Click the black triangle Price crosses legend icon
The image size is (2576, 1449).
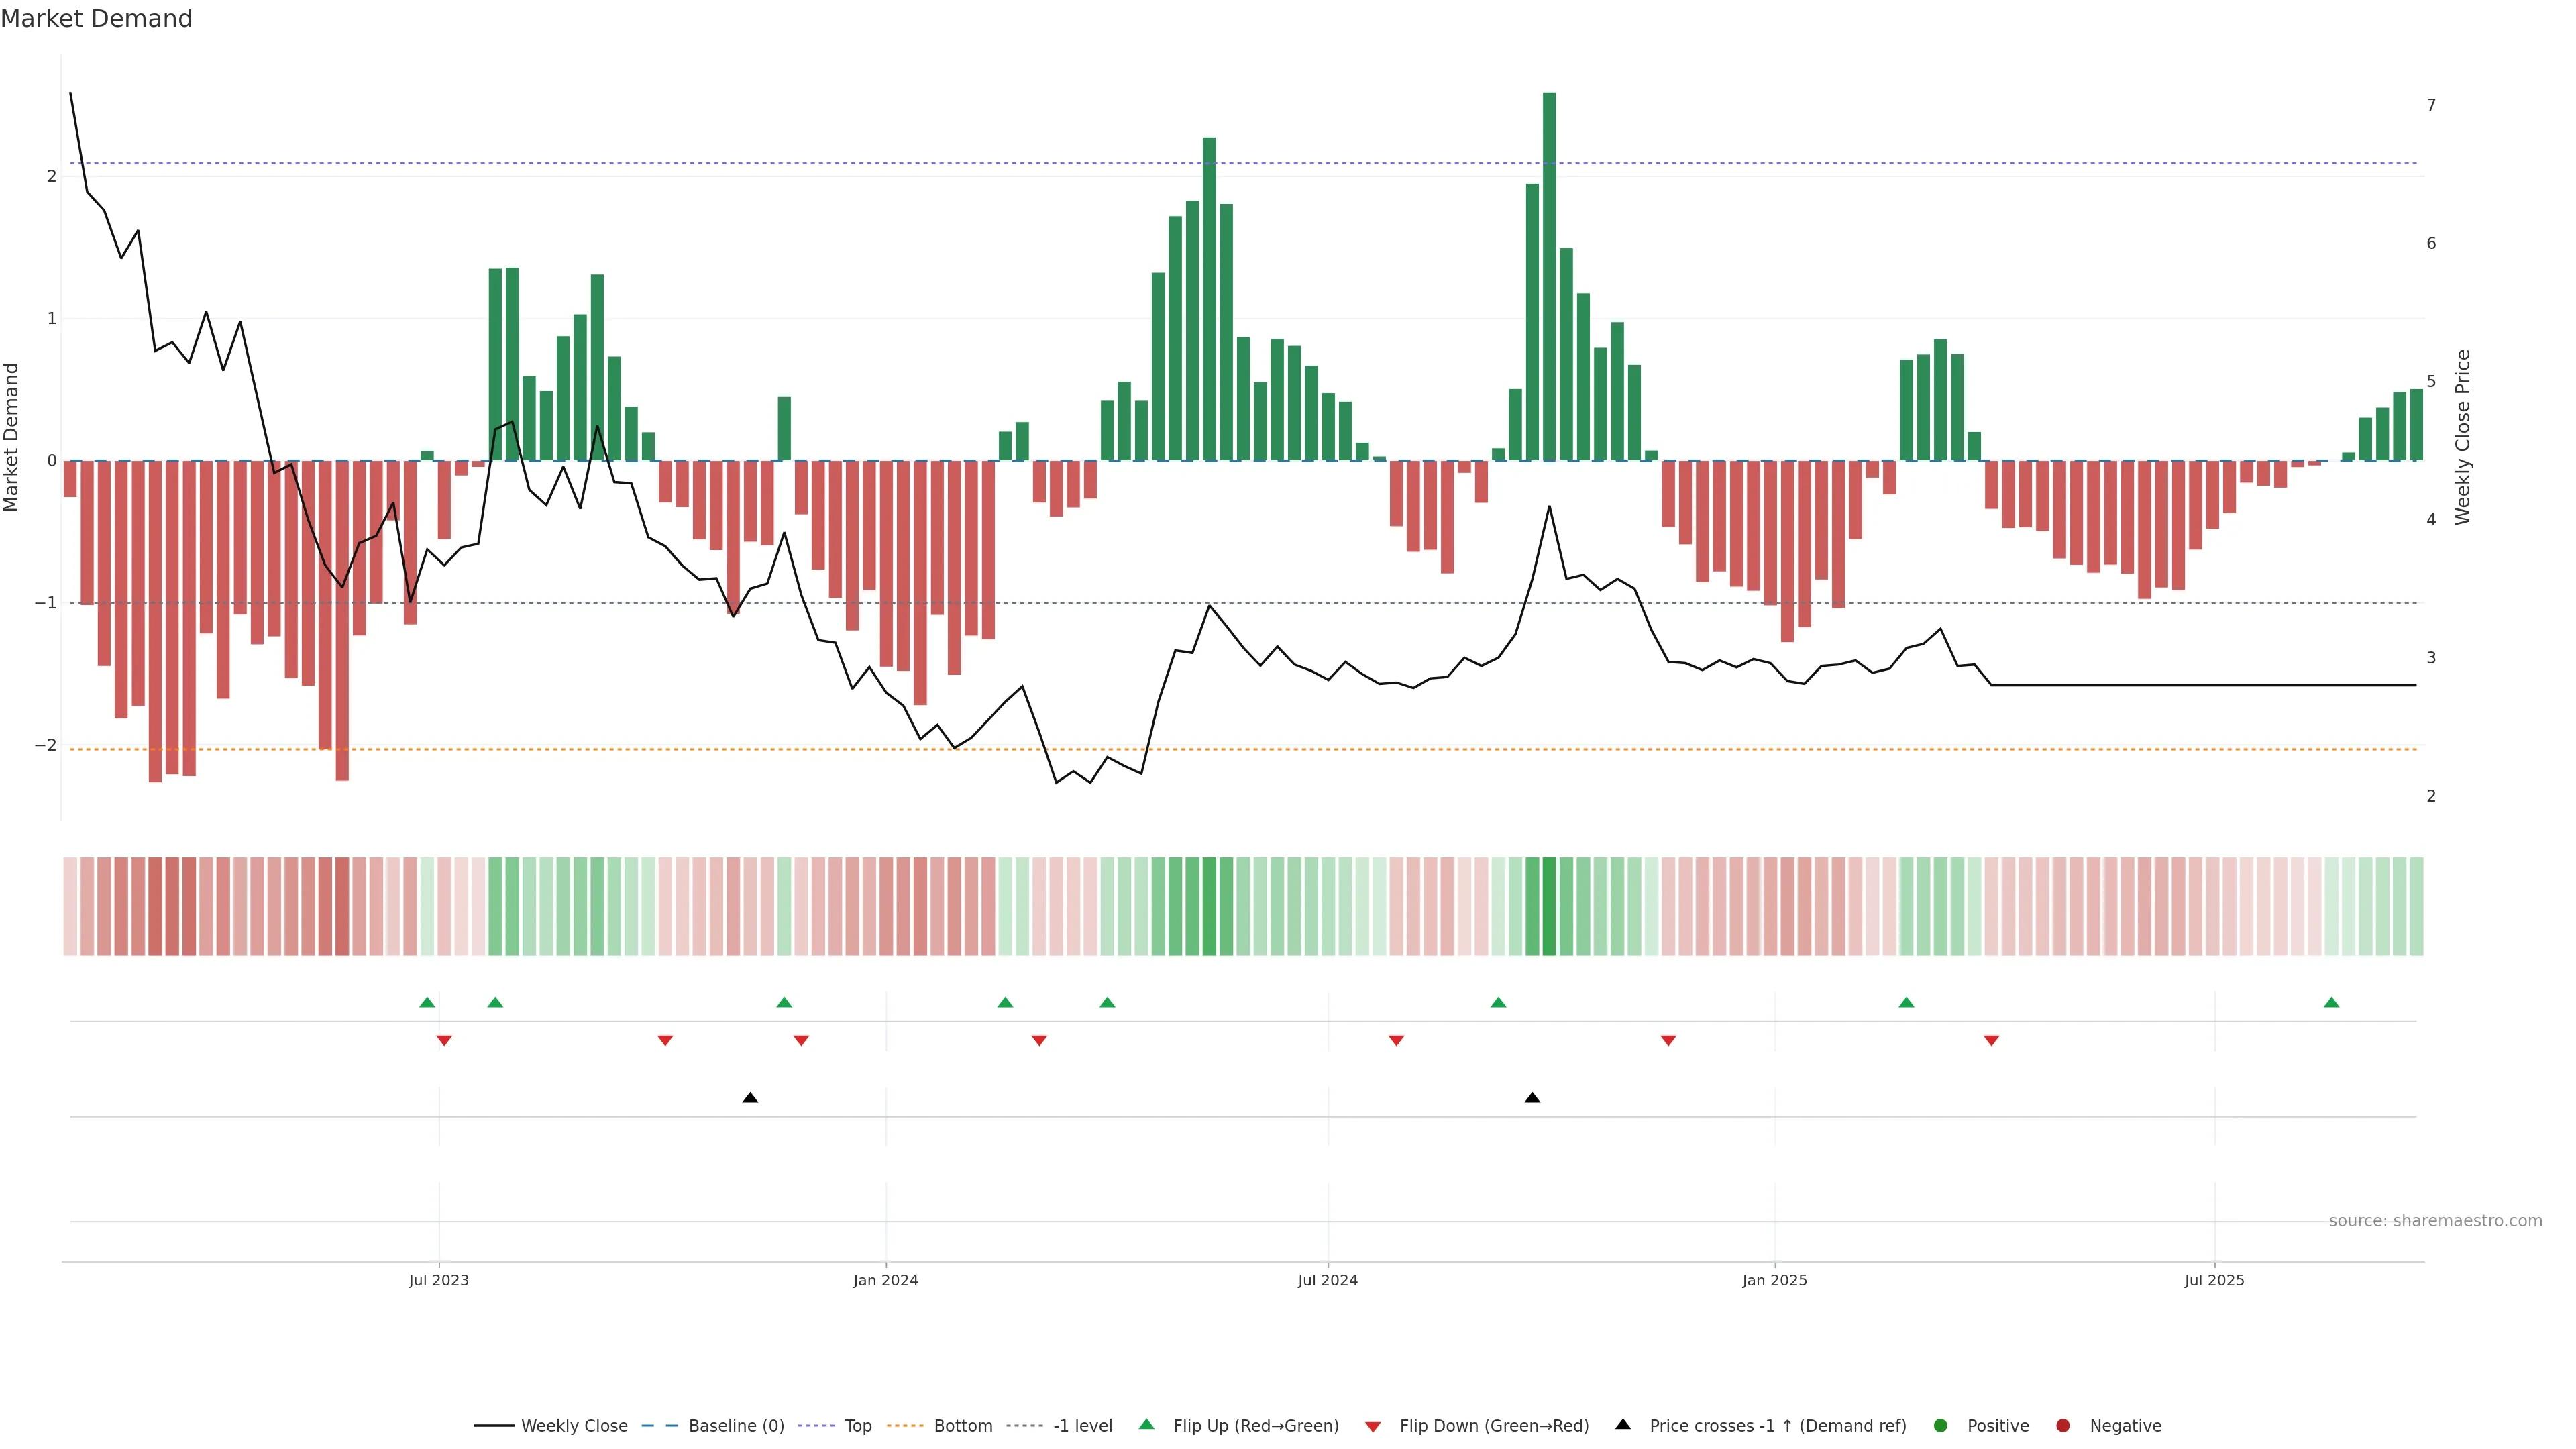click(x=1623, y=1424)
